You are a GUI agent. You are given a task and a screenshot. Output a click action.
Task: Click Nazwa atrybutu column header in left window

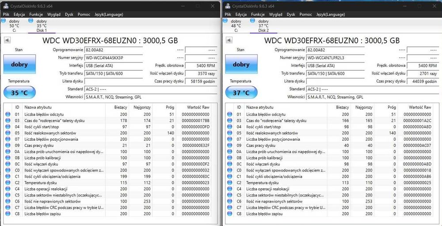pyautogui.click(x=64, y=107)
